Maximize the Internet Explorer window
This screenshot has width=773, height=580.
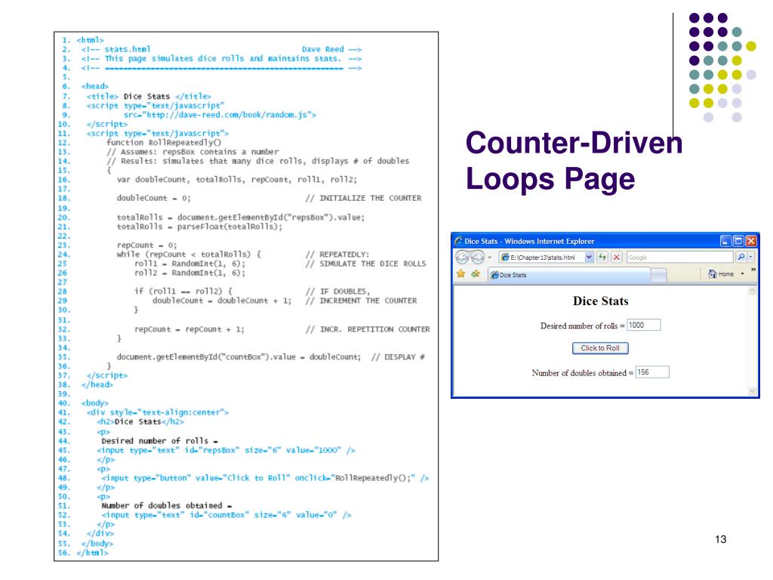click(x=738, y=241)
